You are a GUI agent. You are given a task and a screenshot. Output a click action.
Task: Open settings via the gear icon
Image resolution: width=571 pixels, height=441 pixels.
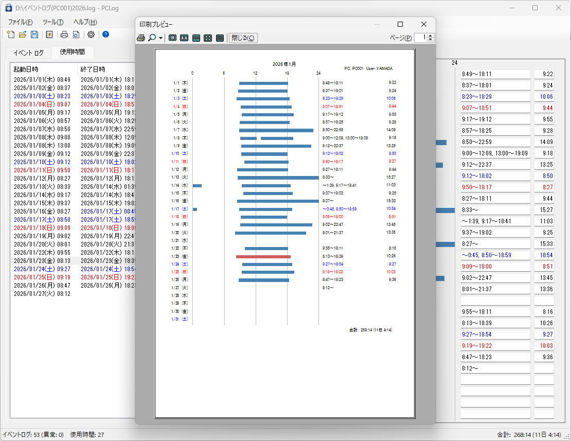[91, 34]
